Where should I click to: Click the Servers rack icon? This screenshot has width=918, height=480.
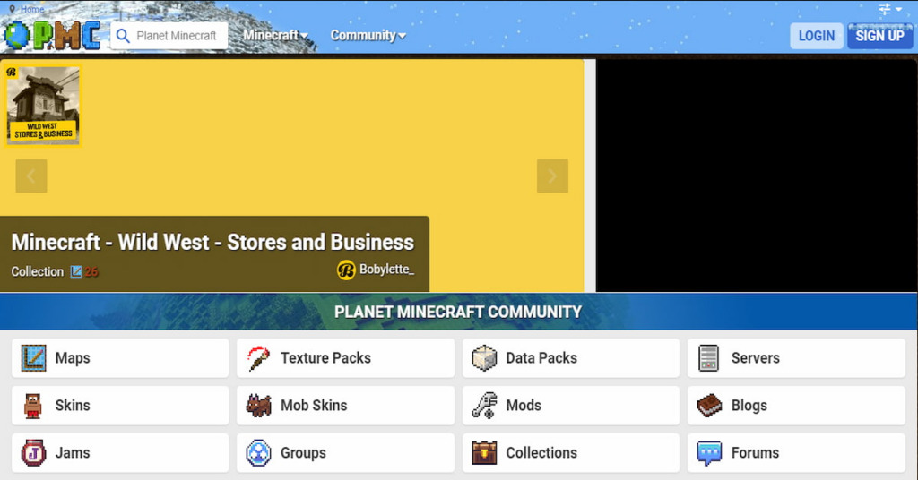709,358
